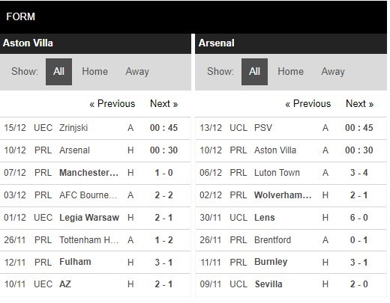Open the Tottenham match on 26/11
390x303 pixels.
[95, 240]
